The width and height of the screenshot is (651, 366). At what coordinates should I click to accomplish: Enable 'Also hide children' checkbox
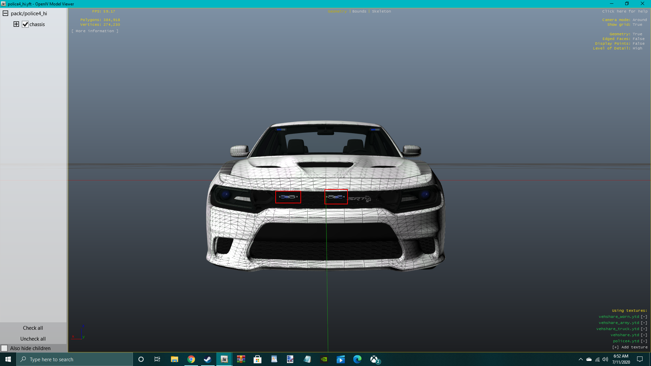click(x=4, y=348)
